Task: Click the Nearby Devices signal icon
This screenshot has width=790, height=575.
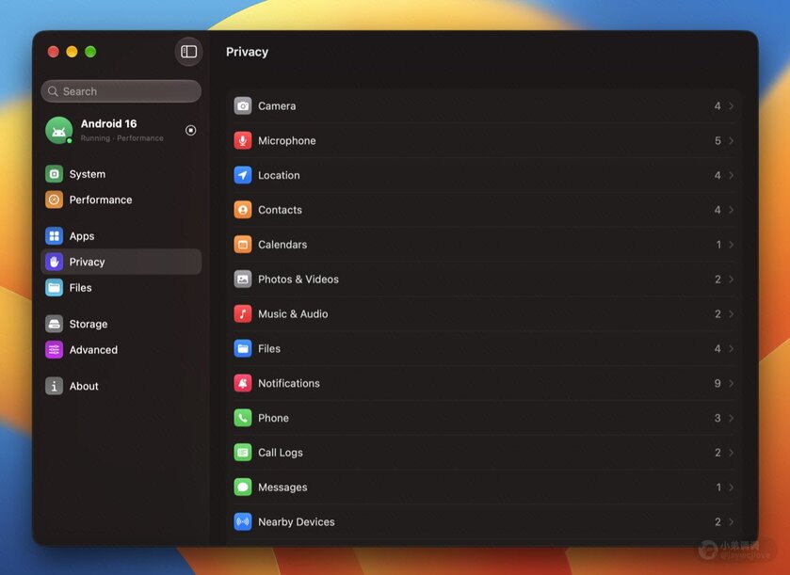Action: click(243, 522)
